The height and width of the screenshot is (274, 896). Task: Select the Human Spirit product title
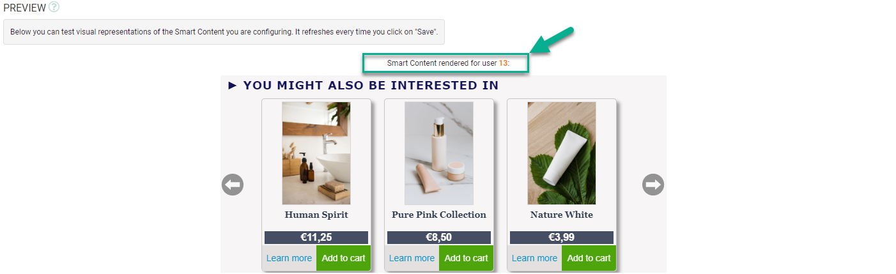point(316,215)
